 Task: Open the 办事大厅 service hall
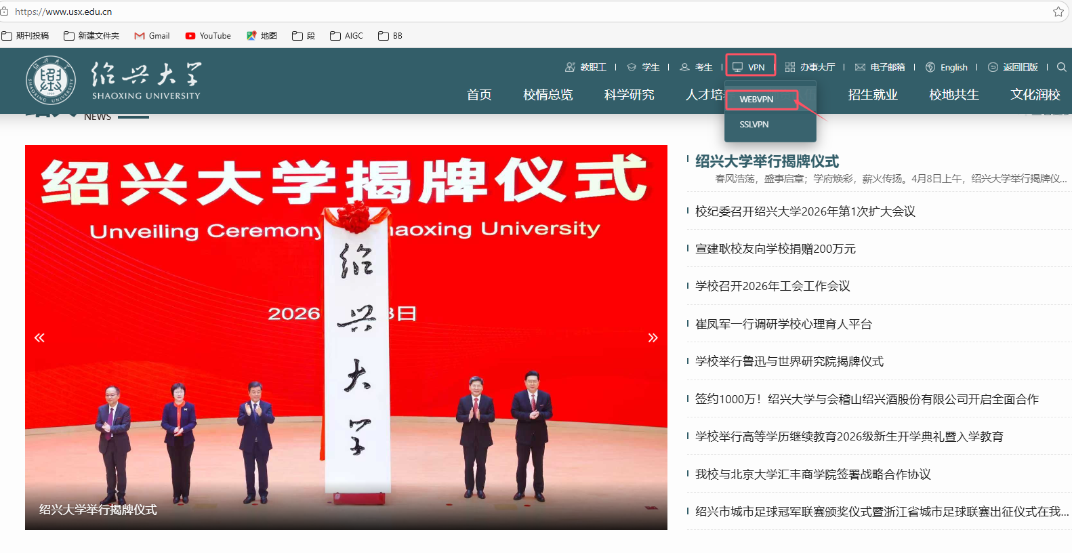pos(810,67)
